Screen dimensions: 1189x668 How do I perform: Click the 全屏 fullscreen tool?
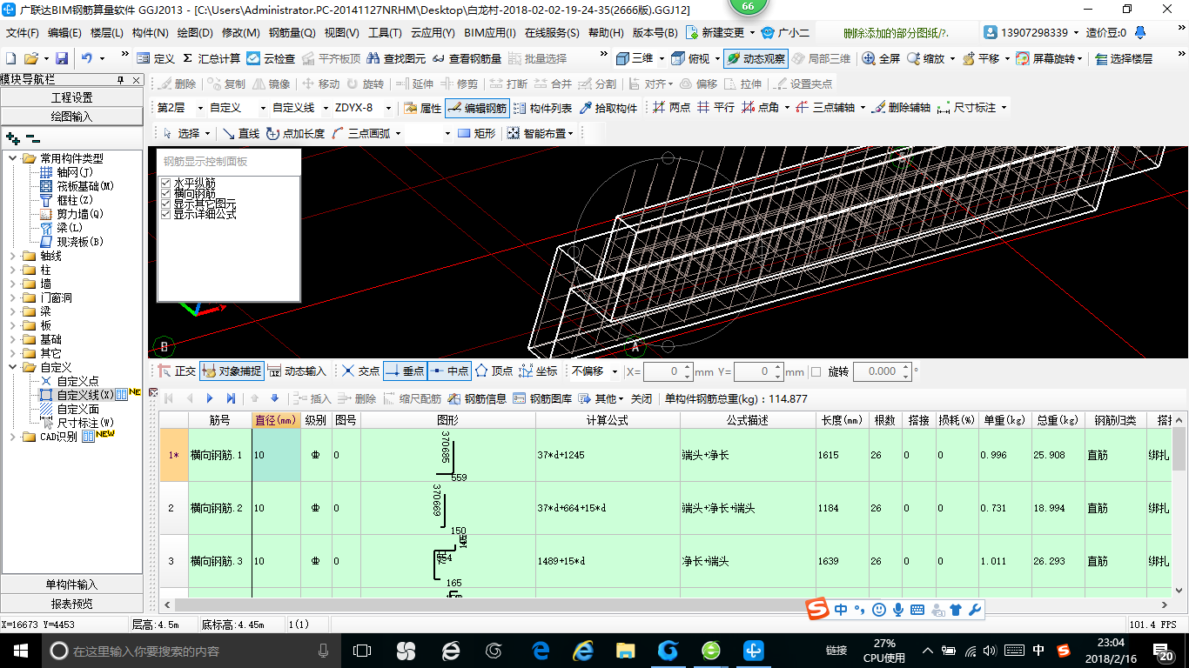881,58
